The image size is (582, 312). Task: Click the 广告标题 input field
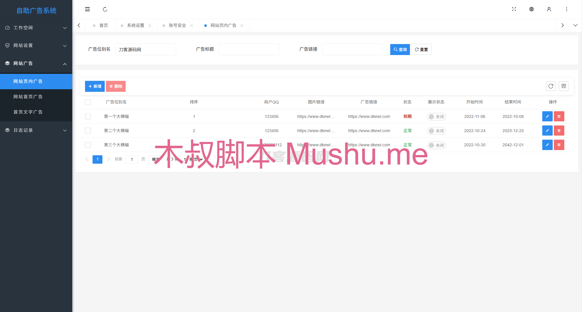tap(249, 49)
